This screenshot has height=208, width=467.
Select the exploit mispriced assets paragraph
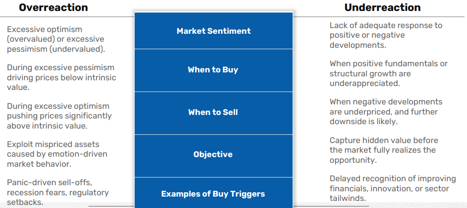(x=57, y=154)
